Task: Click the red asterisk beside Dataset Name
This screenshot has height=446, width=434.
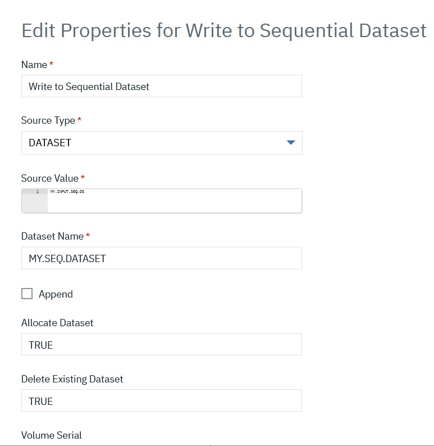Action: pyautogui.click(x=88, y=236)
